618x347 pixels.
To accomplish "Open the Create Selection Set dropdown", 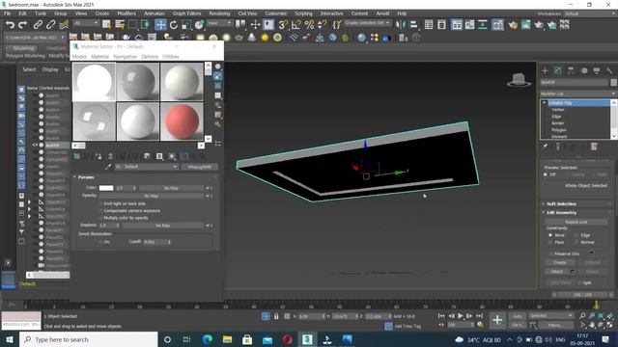I will [x=367, y=23].
